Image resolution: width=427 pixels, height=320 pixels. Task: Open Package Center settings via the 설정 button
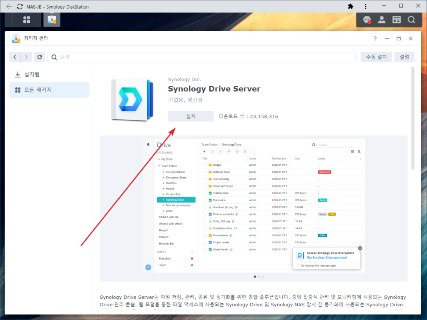(404, 57)
